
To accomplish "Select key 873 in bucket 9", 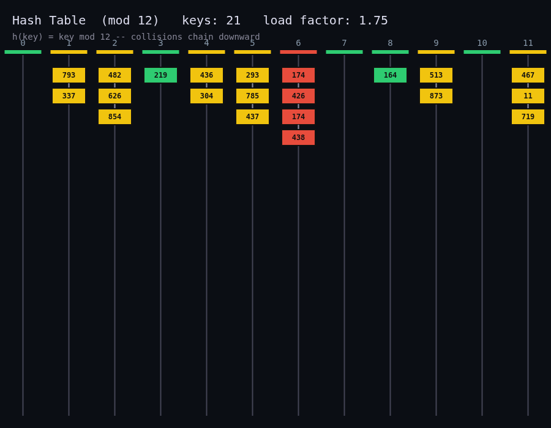I will tap(436, 96).
